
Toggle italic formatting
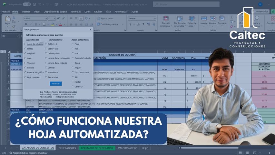(x=31, y=24)
